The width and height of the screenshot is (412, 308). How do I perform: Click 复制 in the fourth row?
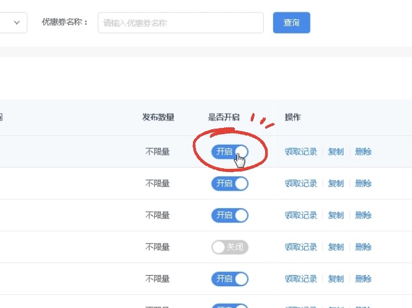click(x=336, y=247)
